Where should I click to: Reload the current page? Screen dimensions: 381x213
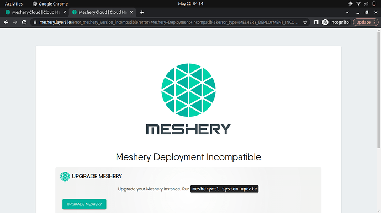tap(24, 23)
